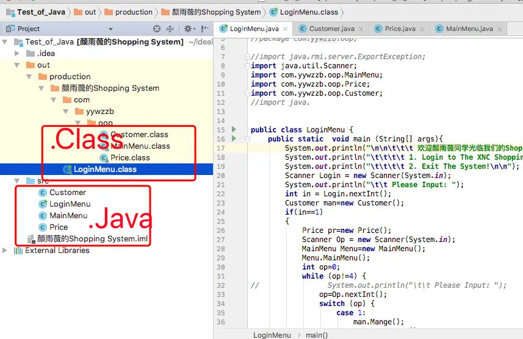This screenshot has width=523, height=339.
Task: Select Price.class in the tree
Action: (130, 158)
